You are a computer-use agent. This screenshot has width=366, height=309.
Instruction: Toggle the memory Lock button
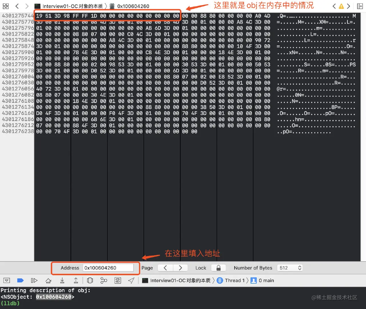[x=219, y=268]
